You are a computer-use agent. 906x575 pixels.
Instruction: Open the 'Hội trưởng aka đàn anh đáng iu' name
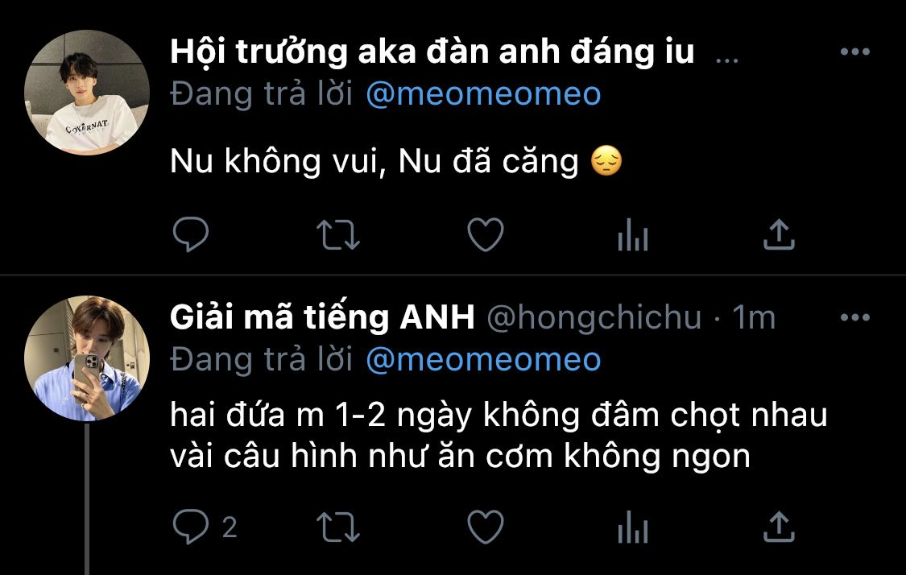click(432, 52)
